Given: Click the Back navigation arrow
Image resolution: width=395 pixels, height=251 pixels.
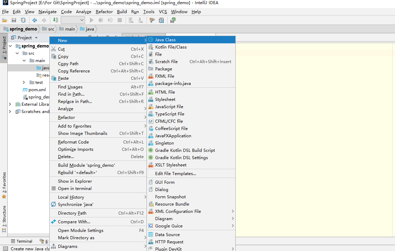Looking at the screenshot, I should (34, 20).
